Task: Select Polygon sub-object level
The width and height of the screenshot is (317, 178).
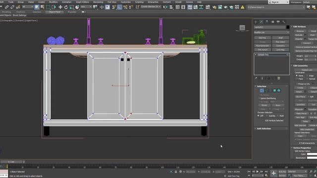Action: coord(274,90)
